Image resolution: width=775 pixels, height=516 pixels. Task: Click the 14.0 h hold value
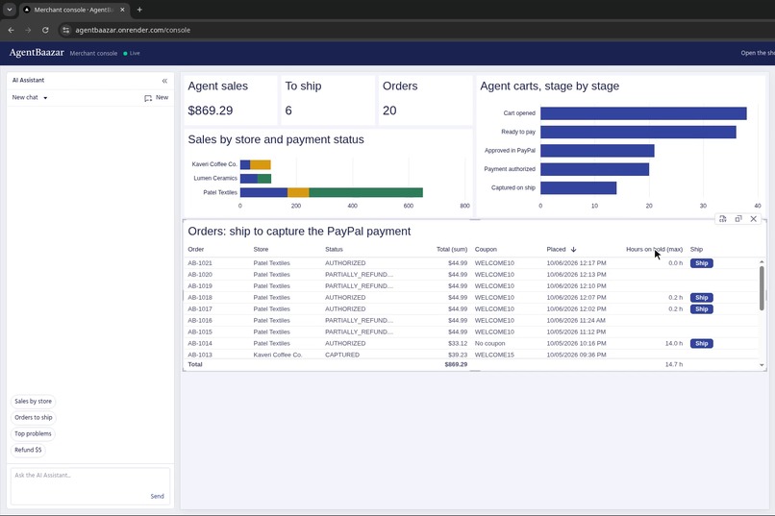point(674,344)
